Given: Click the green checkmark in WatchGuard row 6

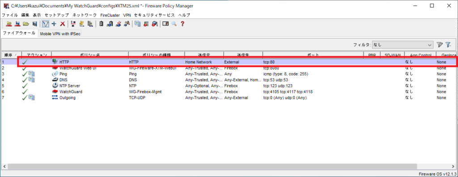Looking at the screenshot, I should (x=25, y=92).
